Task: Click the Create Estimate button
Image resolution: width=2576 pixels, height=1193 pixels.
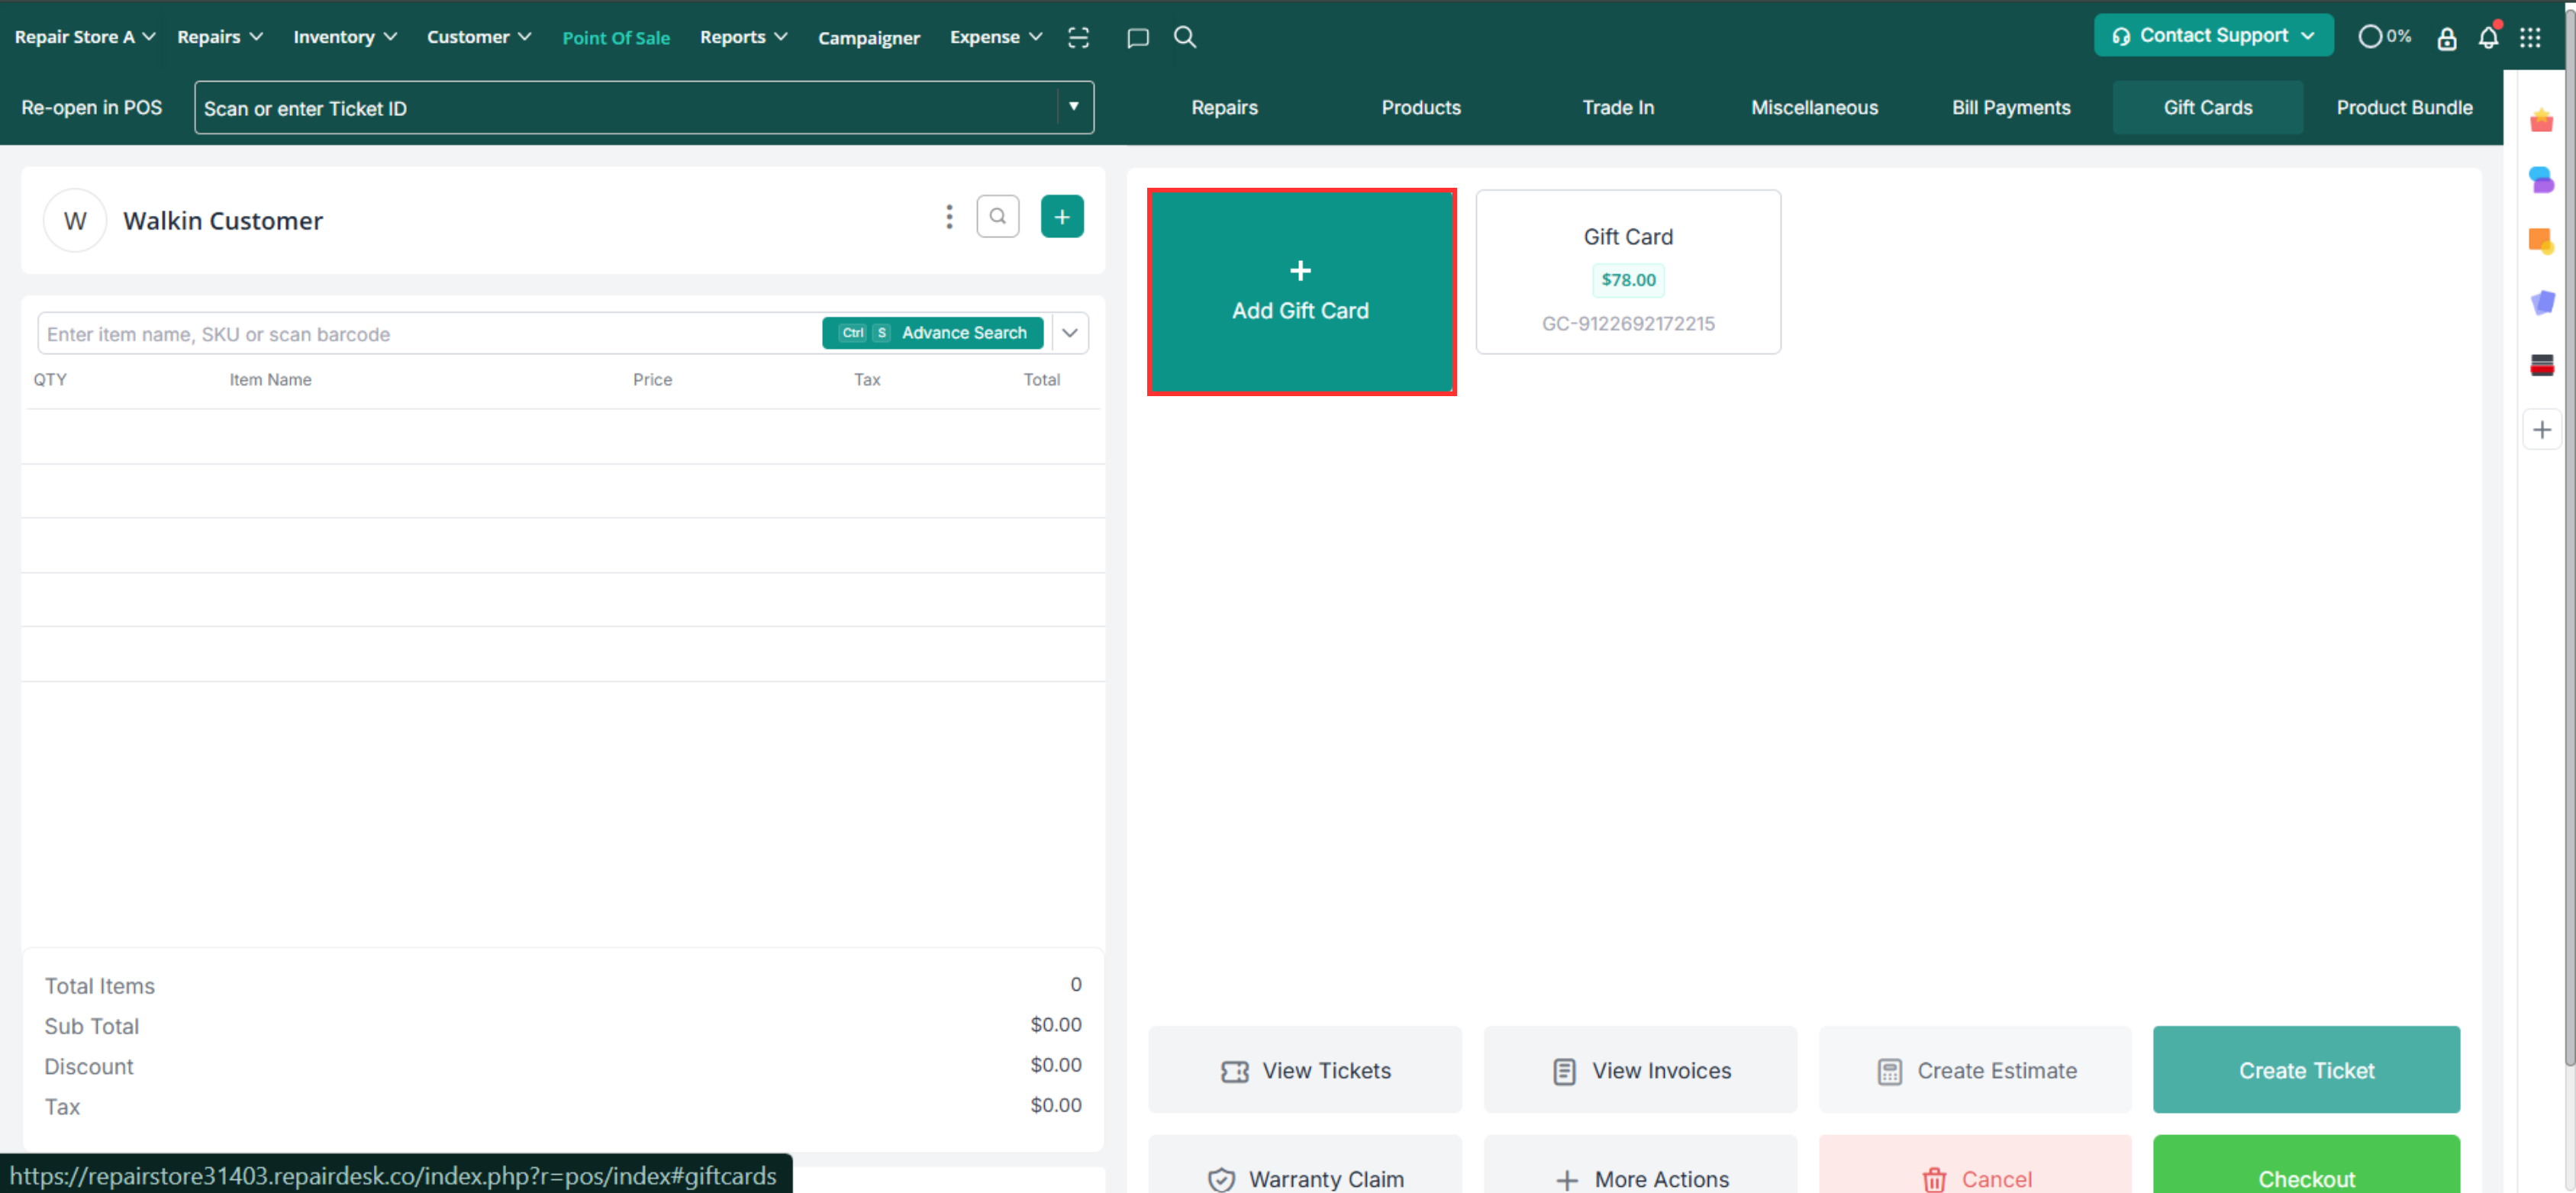Action: (1975, 1070)
